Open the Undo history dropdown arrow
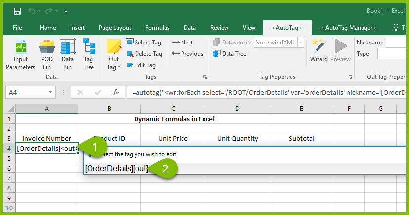 tap(40, 11)
